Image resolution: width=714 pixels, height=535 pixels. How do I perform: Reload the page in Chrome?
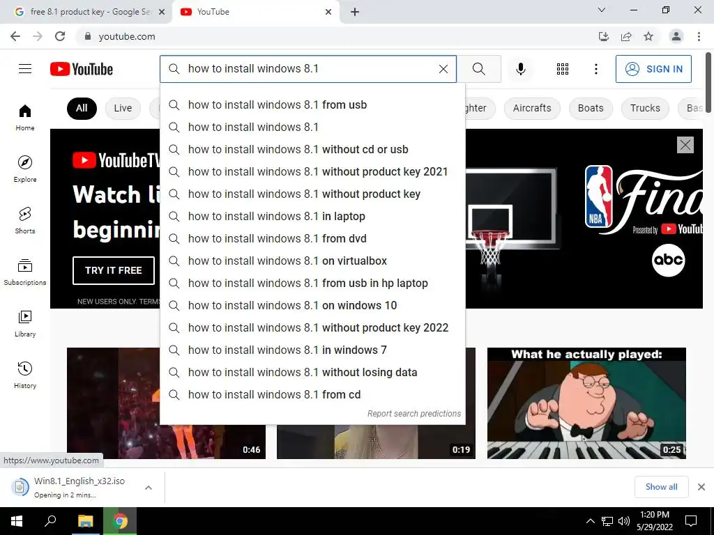click(x=60, y=36)
